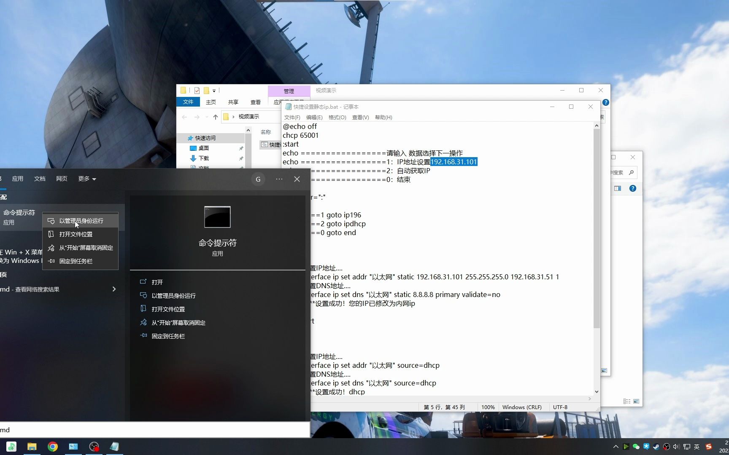Image resolution: width=729 pixels, height=455 pixels.
Task: Click Explorer quick access new folder icon
Action: (x=206, y=90)
